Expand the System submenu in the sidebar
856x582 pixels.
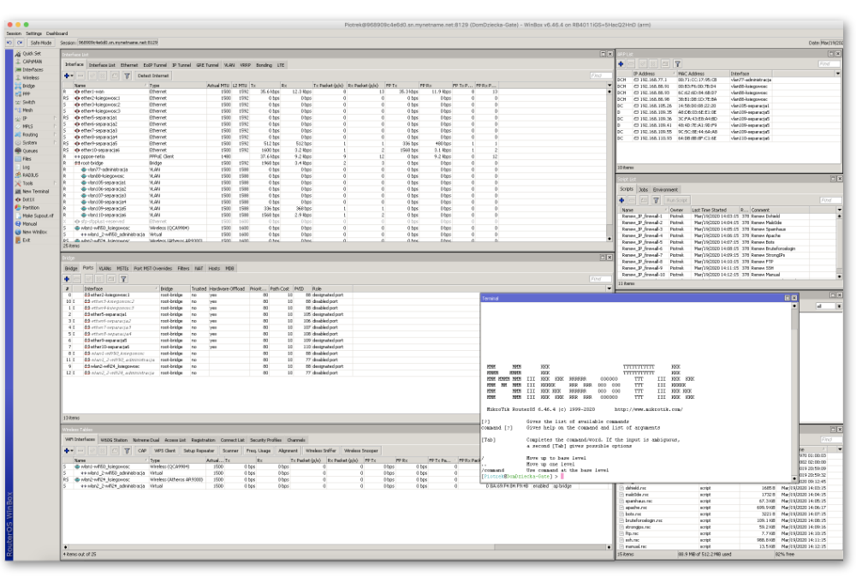[x=30, y=142]
